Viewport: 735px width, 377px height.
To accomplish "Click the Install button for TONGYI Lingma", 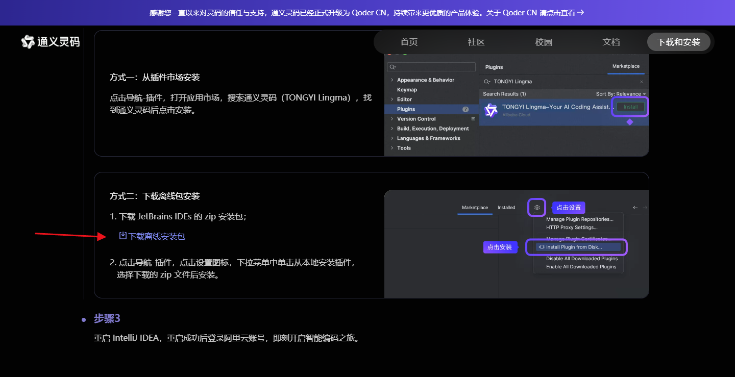I will [630, 107].
